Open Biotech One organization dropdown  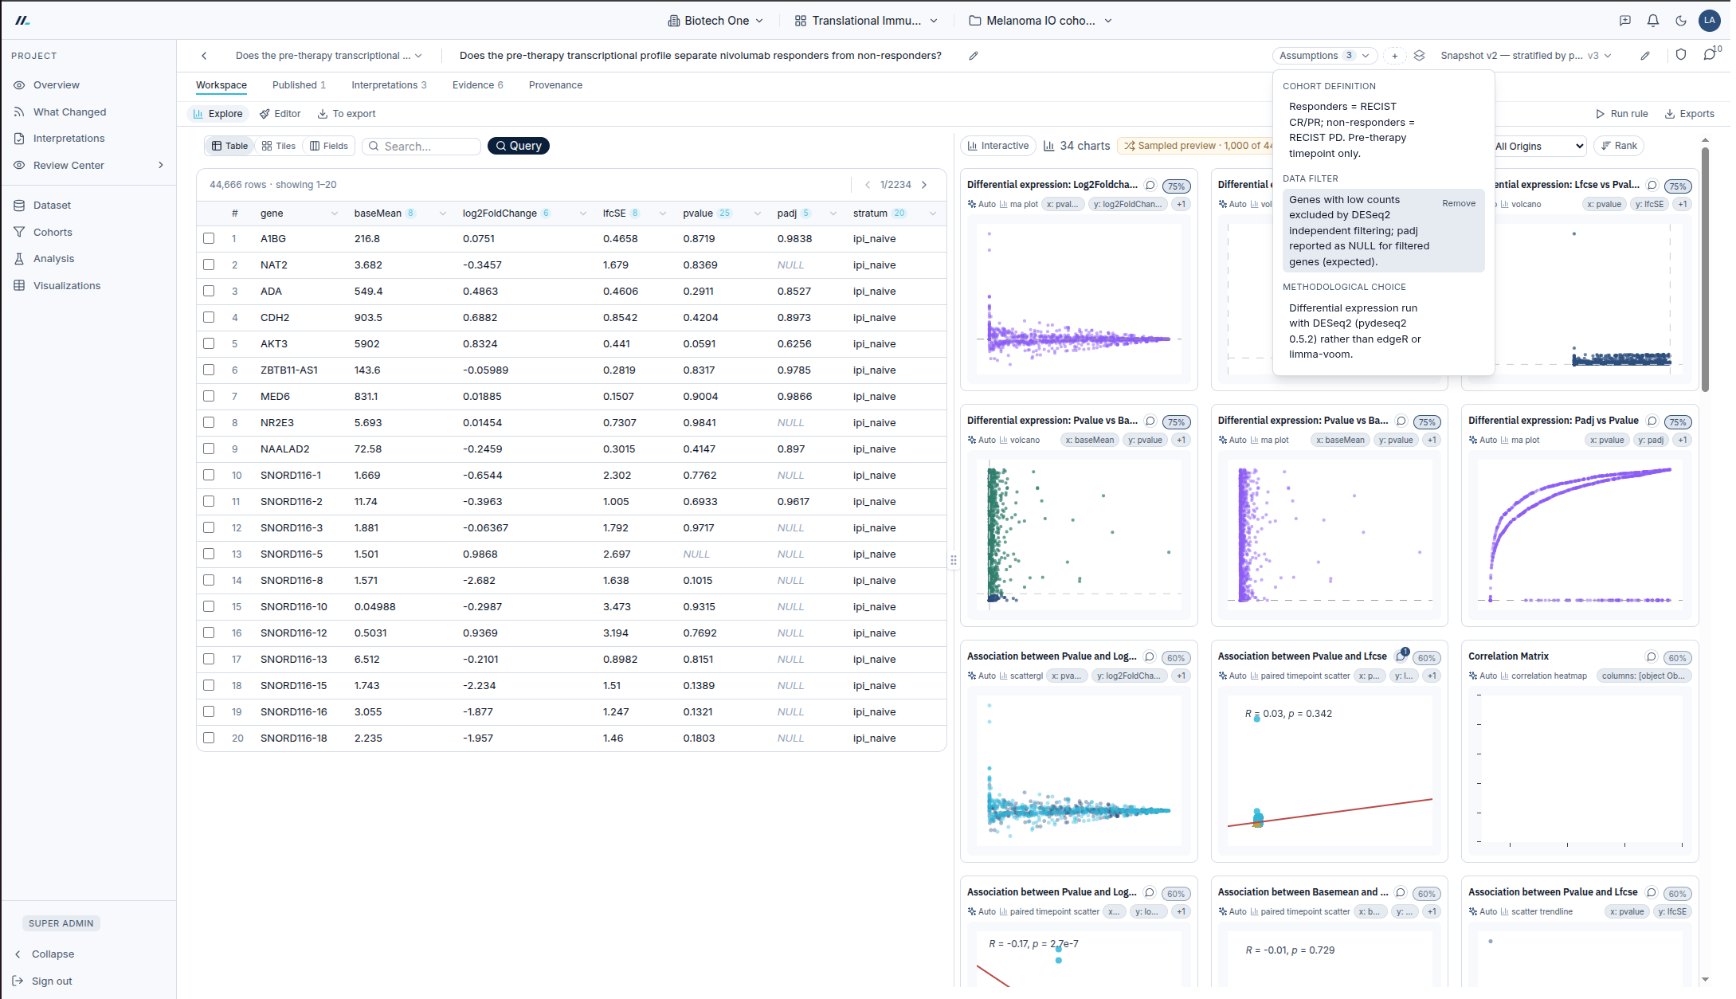715,21
